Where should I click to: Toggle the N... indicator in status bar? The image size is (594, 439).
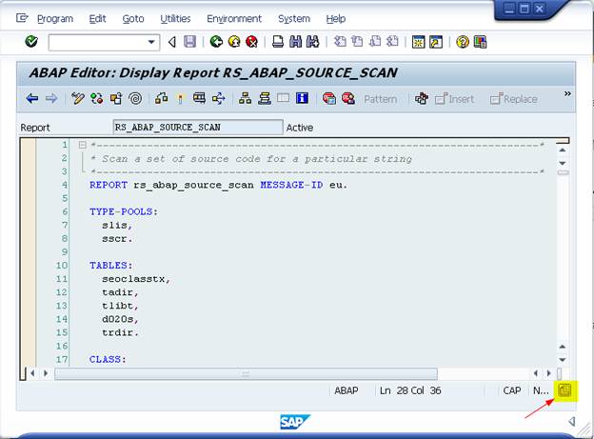pyautogui.click(x=541, y=390)
